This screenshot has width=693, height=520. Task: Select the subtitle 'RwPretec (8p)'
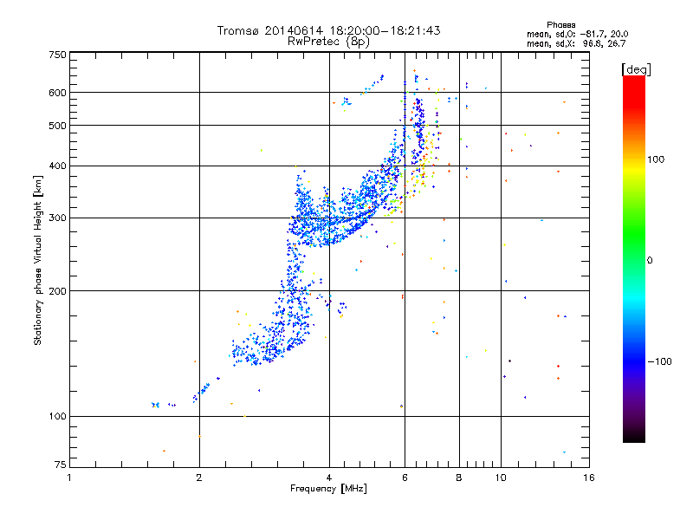(x=328, y=42)
